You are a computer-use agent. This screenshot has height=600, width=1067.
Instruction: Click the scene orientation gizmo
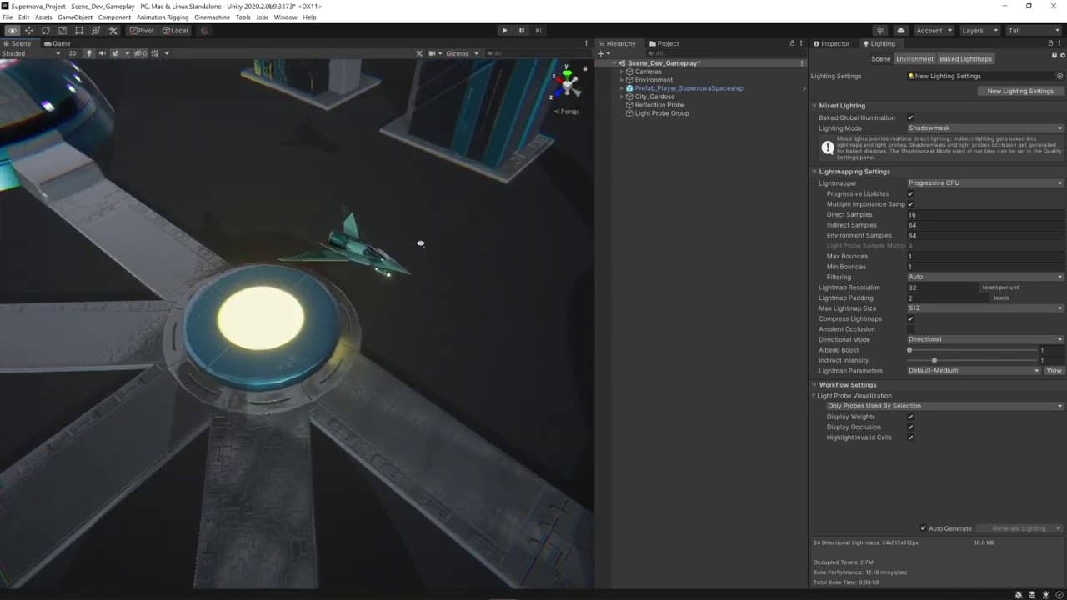(x=567, y=82)
